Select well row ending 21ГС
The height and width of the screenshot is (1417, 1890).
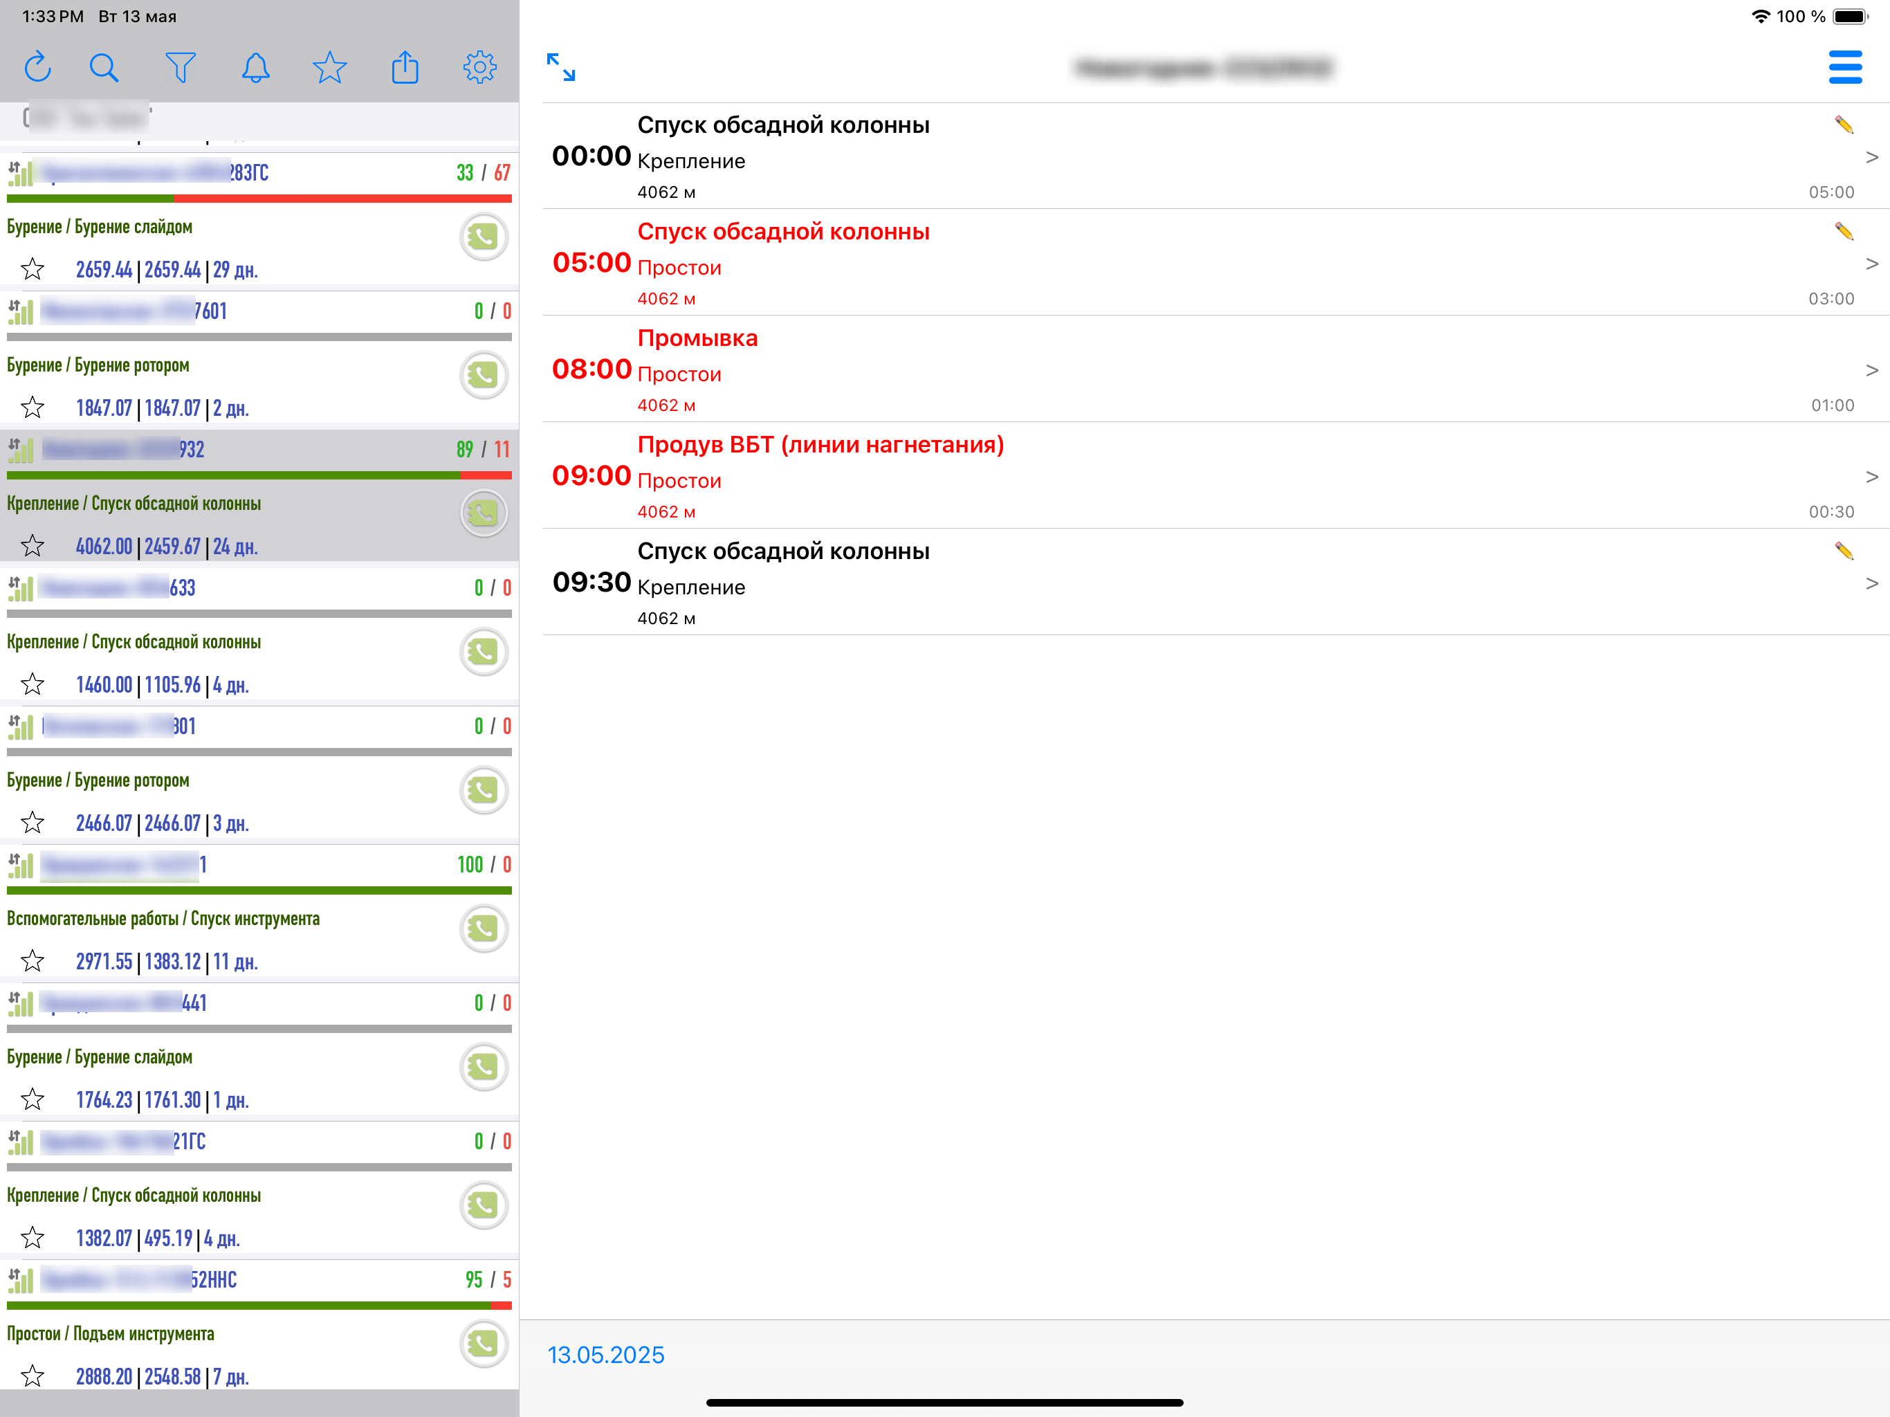259,1188
